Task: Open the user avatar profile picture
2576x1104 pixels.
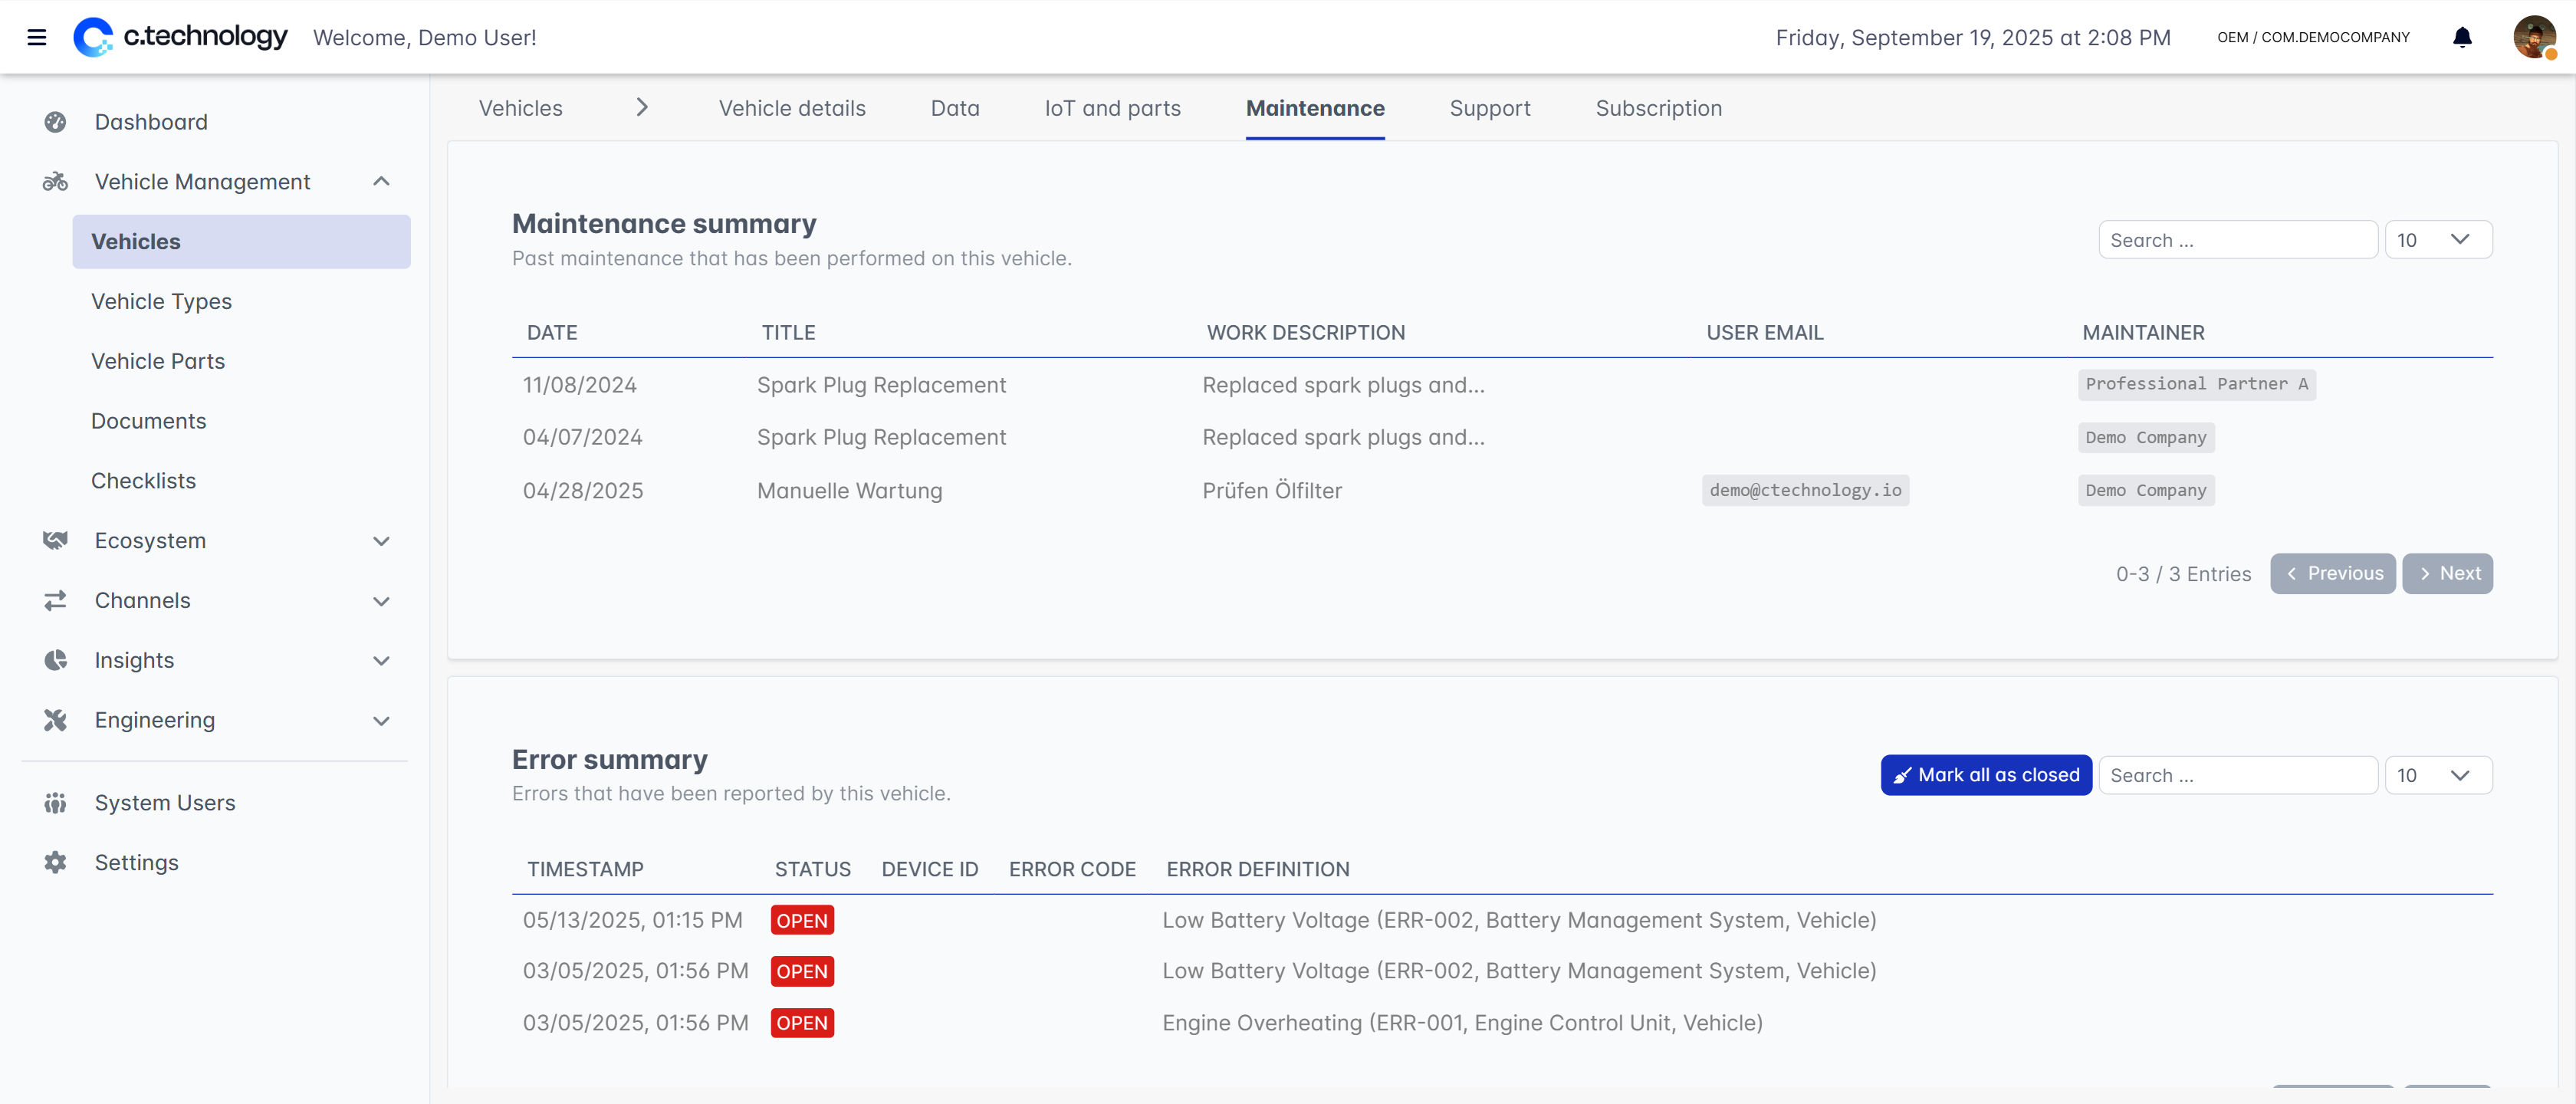Action: 2533,37
